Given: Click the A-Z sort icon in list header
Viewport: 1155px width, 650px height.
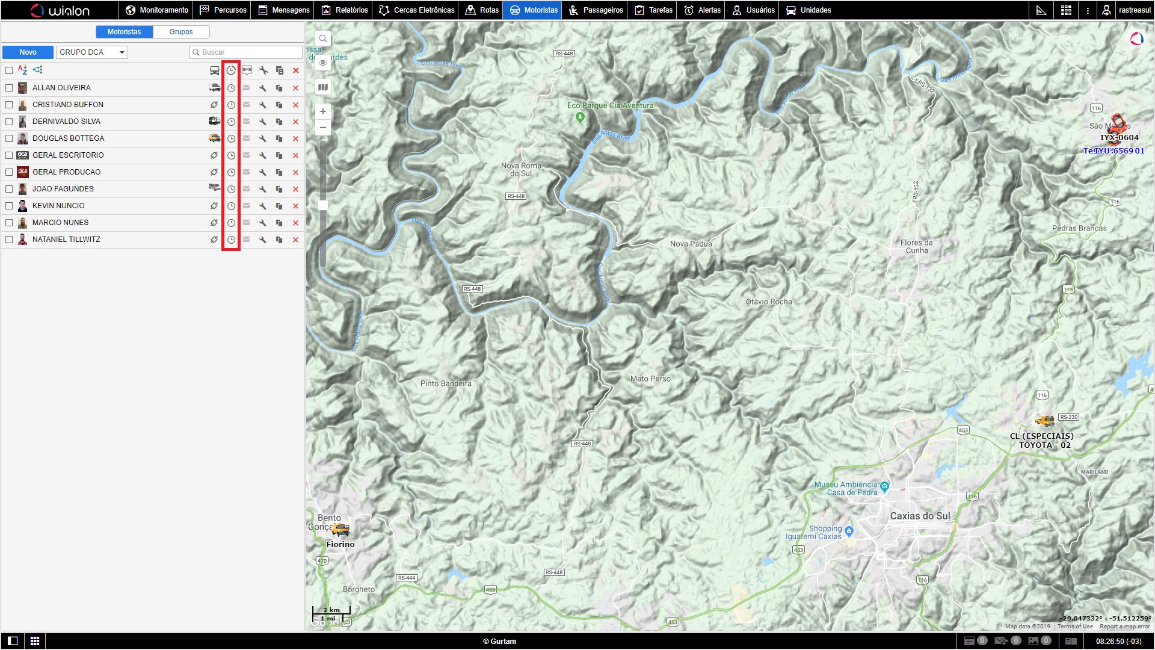Looking at the screenshot, I should (x=23, y=70).
